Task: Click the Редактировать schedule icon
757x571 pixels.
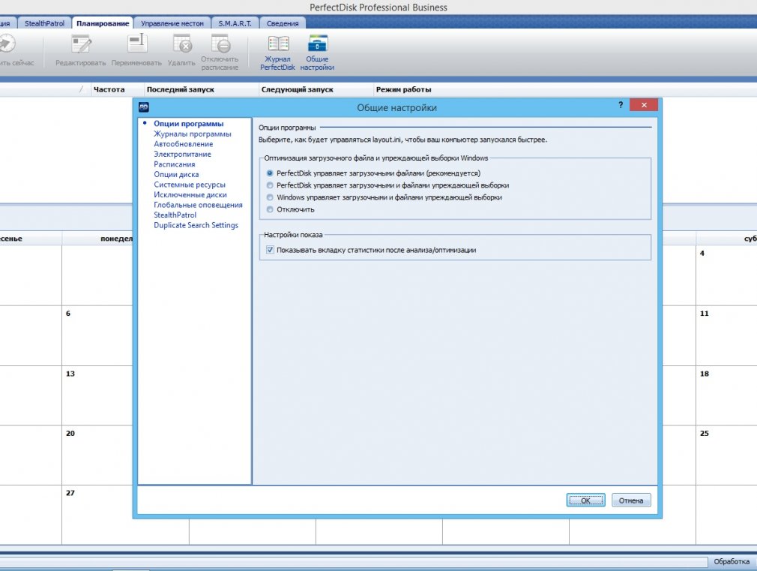Action: pyautogui.click(x=81, y=51)
